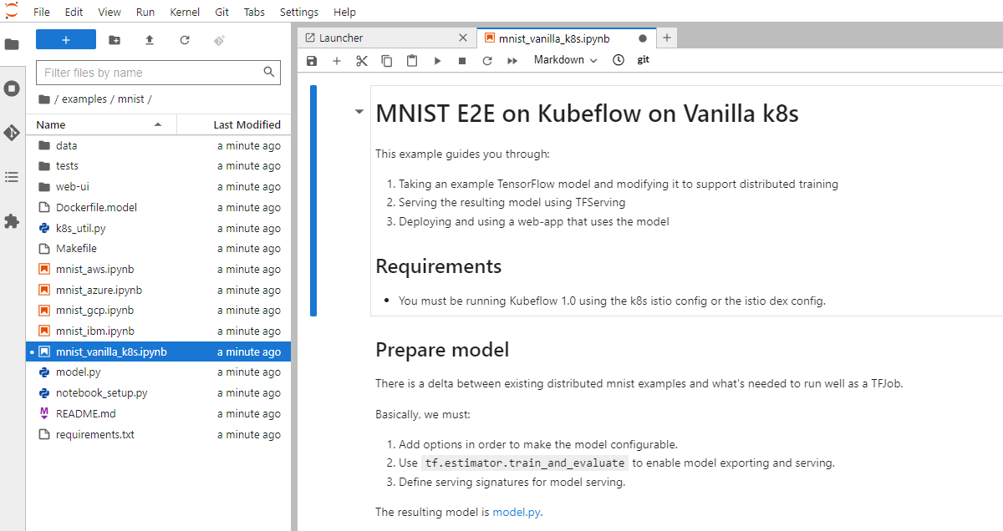Select model.py in file list

(x=159, y=372)
